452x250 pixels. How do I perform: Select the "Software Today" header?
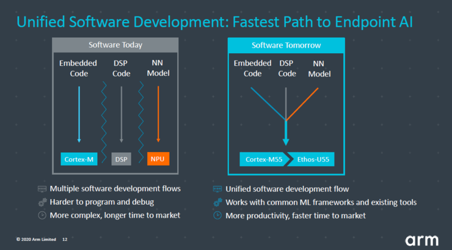(114, 45)
